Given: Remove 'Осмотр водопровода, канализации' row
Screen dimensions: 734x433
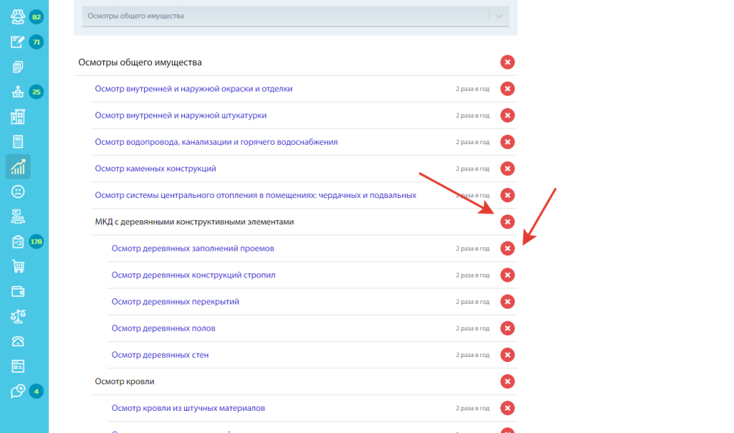Looking at the screenshot, I should (507, 142).
